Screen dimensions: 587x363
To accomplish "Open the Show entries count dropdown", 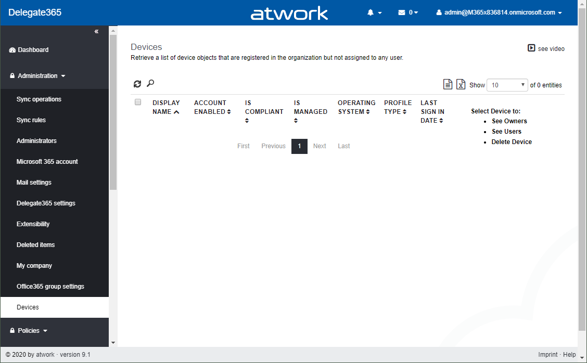I will click(x=507, y=85).
